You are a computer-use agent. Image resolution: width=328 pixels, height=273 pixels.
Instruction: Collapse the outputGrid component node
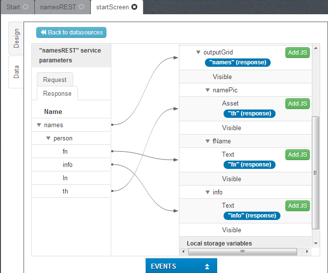click(x=198, y=52)
